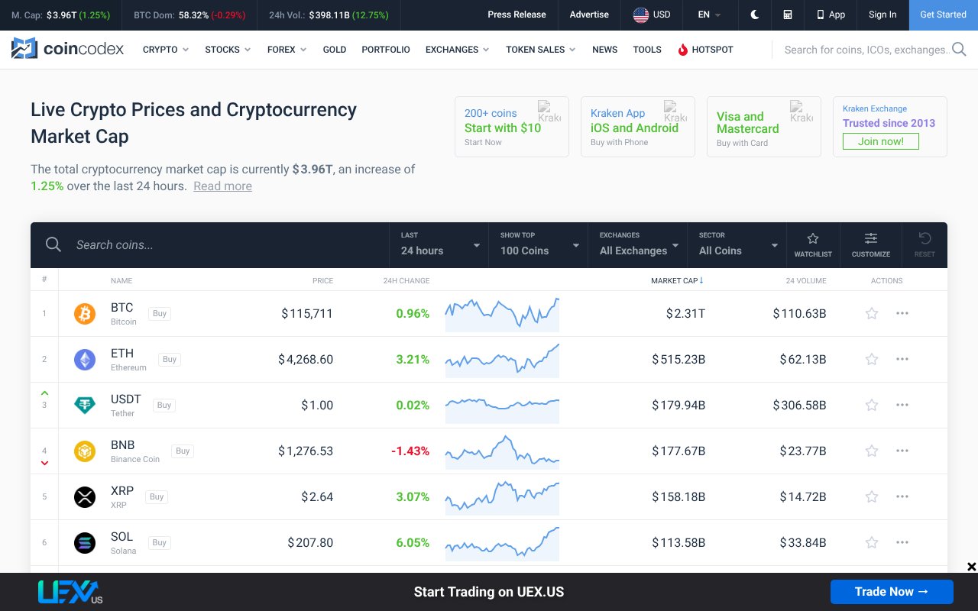The image size is (978, 611).
Task: Open the crypto calculator icon
Action: [x=788, y=15]
